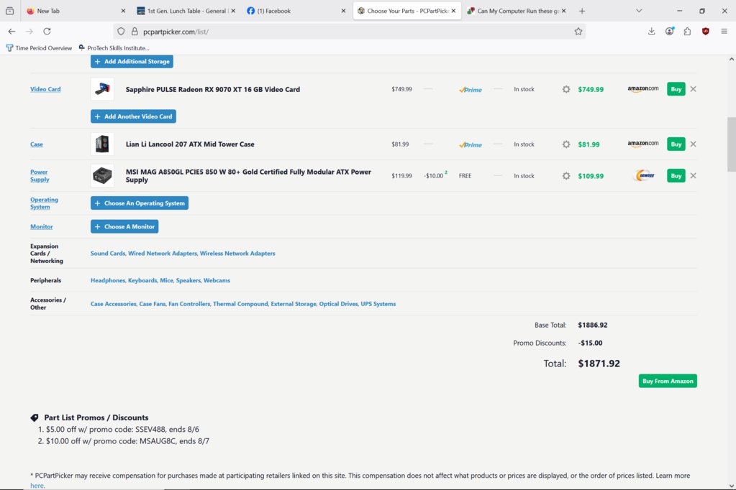The width and height of the screenshot is (736, 490).
Task: Open the Monitor category link
Action: (x=41, y=226)
